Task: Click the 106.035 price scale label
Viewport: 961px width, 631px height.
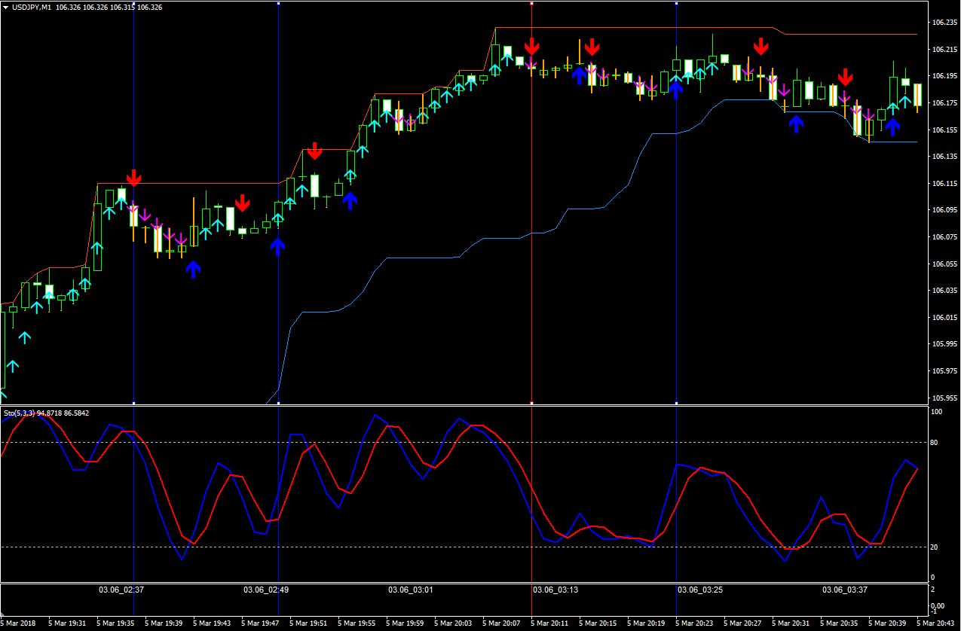Action: [x=944, y=291]
